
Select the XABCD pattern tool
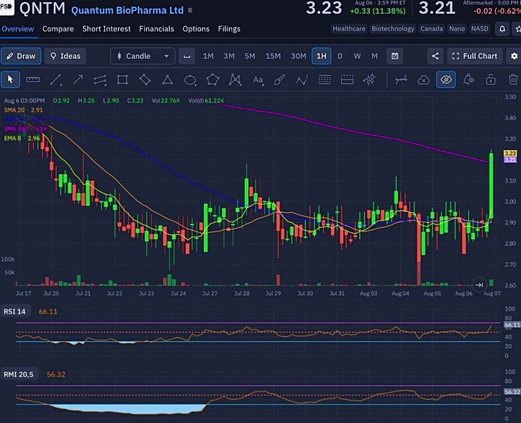pyautogui.click(x=235, y=80)
